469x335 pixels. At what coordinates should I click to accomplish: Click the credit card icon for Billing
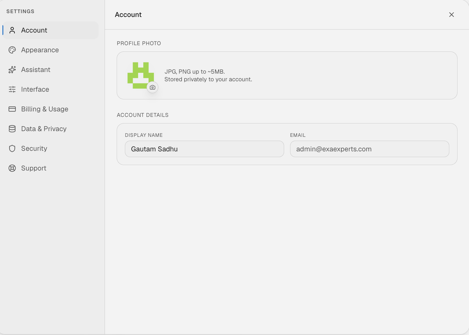12,109
